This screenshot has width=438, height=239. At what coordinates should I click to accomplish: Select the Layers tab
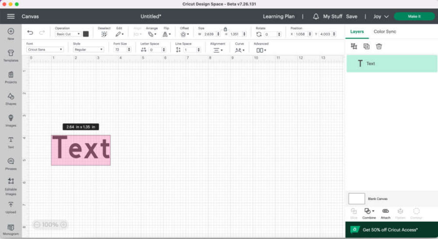(357, 32)
